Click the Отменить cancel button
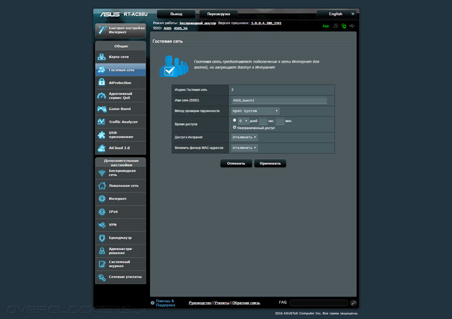 pyautogui.click(x=236, y=164)
